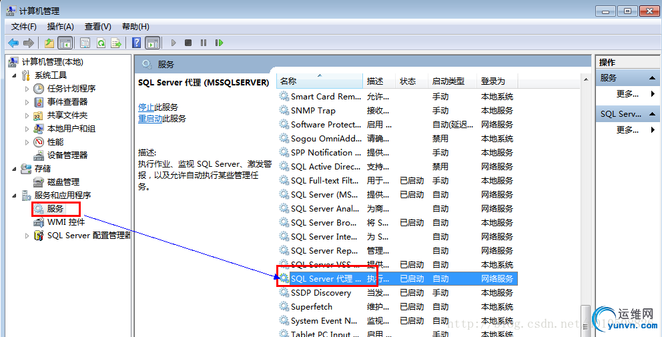Click the Restart Service toolbar icon

(219, 43)
